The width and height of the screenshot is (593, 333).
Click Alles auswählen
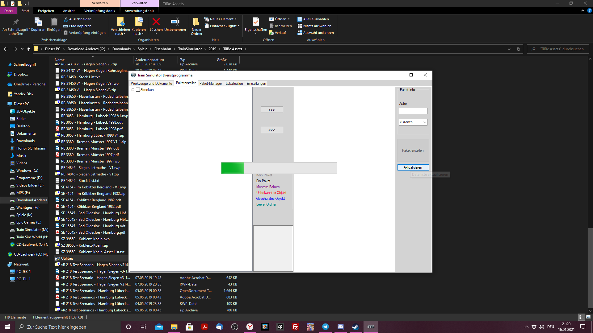click(313, 19)
